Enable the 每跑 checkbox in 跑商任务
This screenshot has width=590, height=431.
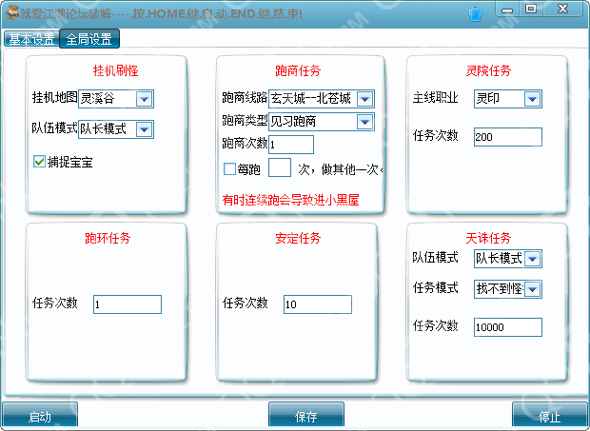pos(229,168)
